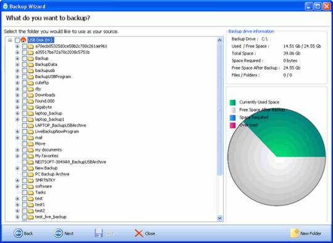
Task: Tick the test1 folder checkbox
Action: [25, 205]
